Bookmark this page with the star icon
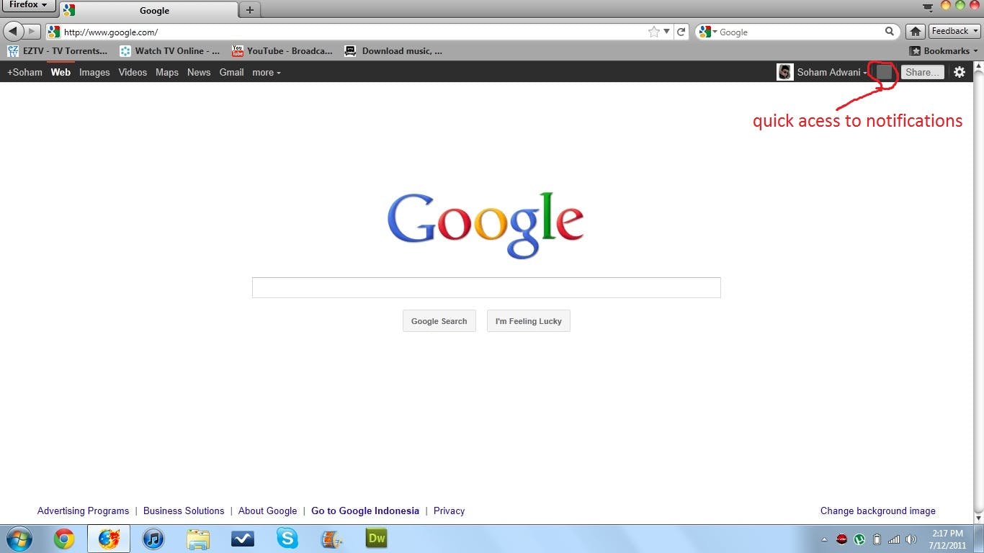 [x=654, y=32]
